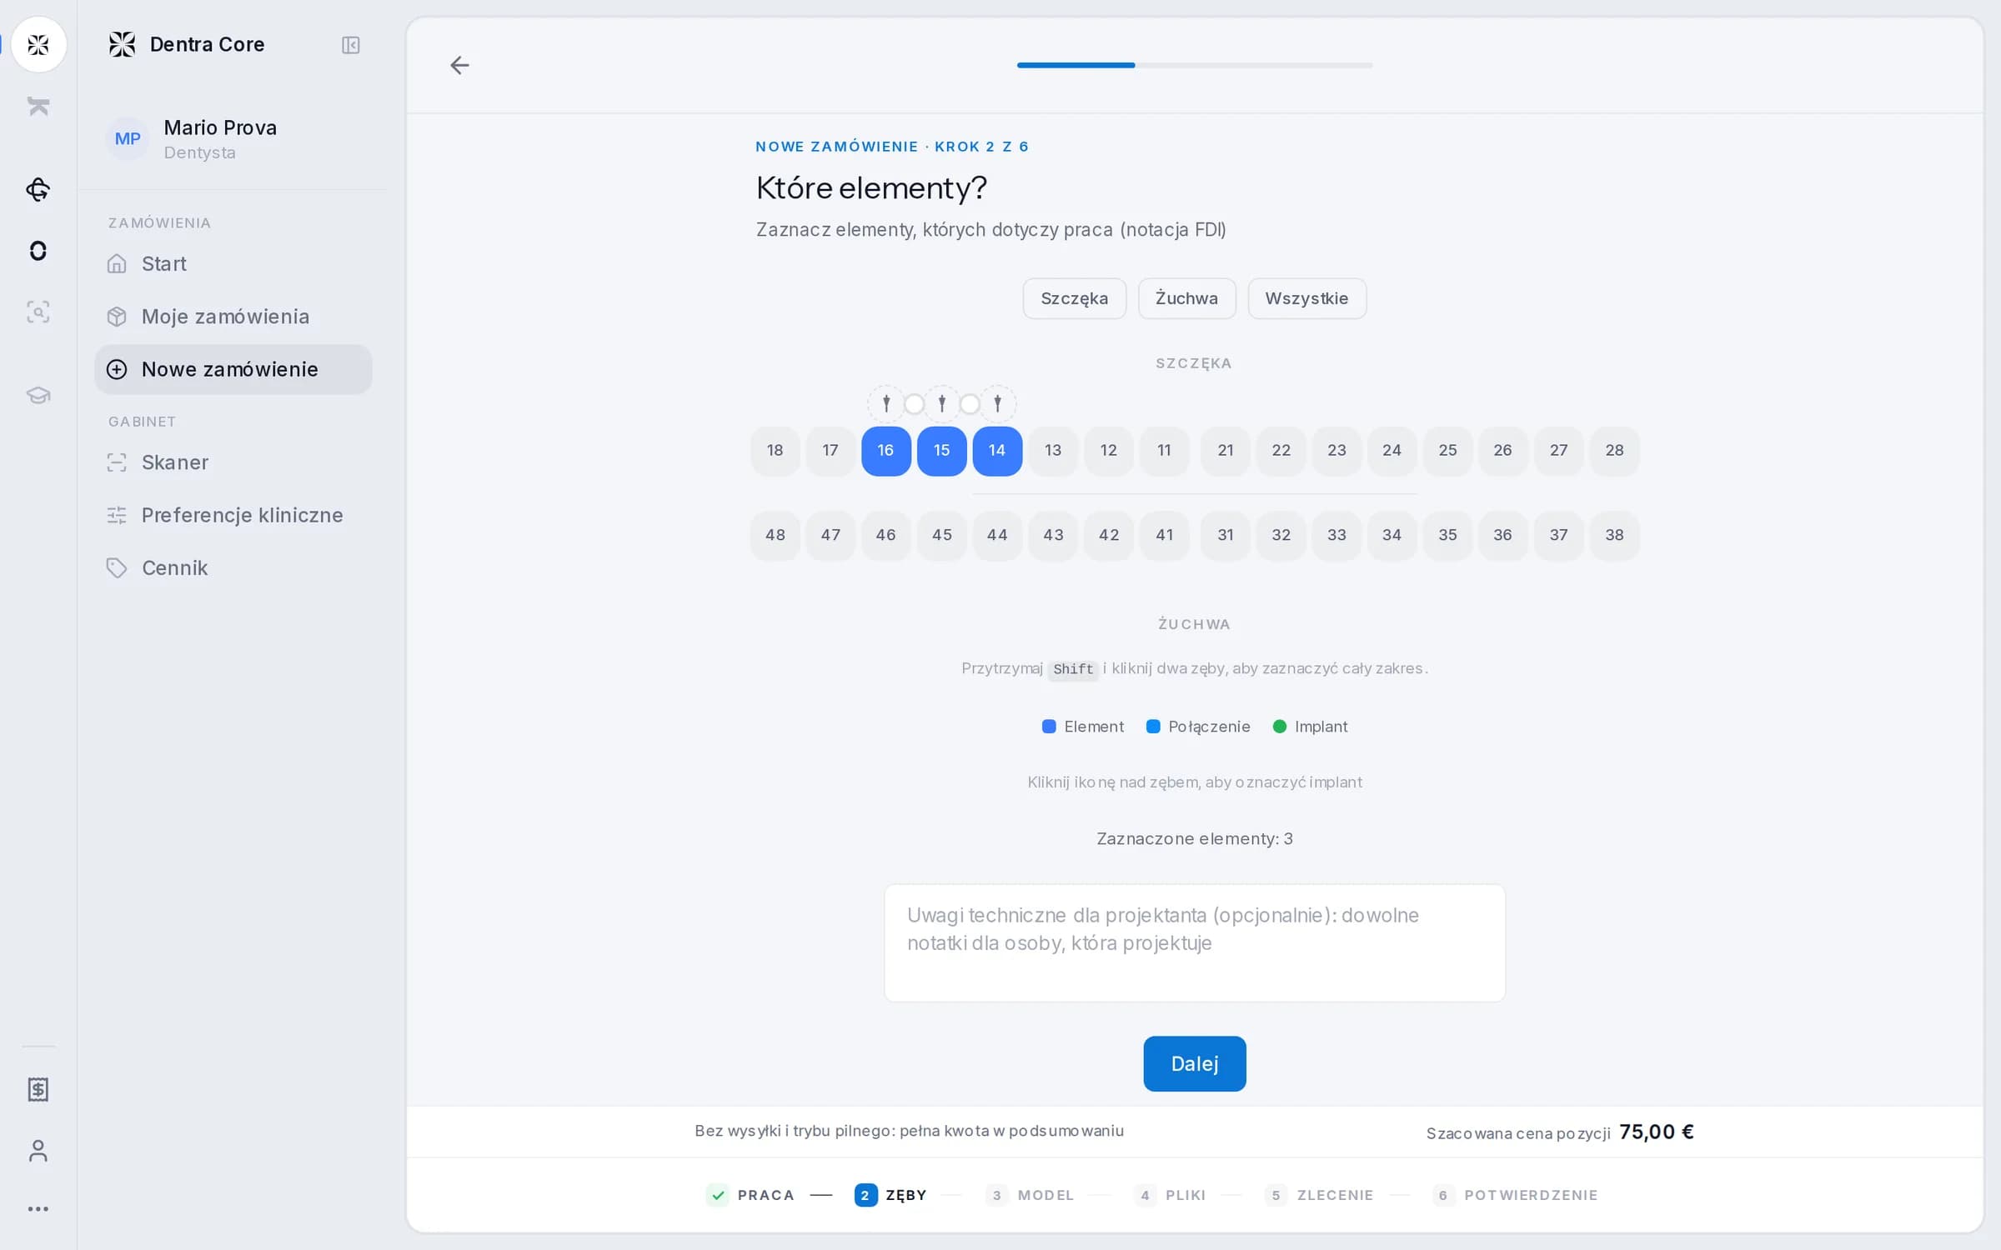
Task: Open the ring-shaped app icon in rail
Action: pyautogui.click(x=38, y=251)
